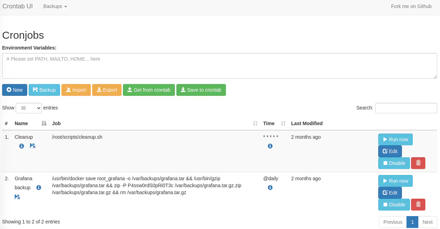The image size is (440, 229).
Task: Click the info icon beside Grafana backup name
Action: click(39, 188)
